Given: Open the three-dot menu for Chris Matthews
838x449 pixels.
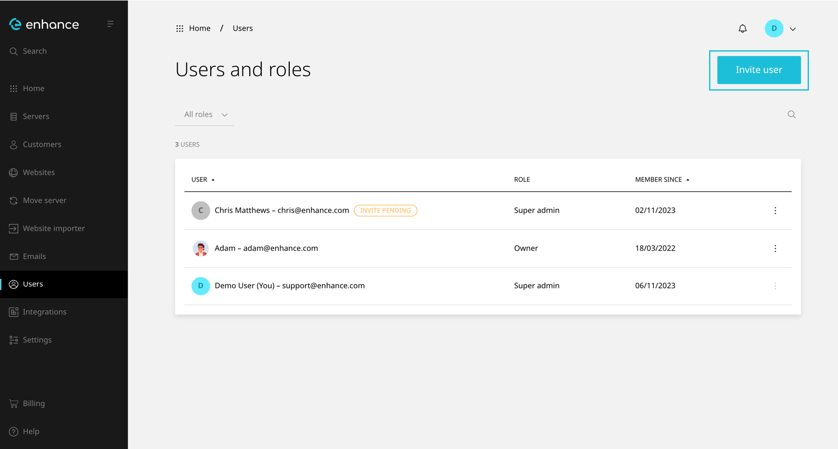Looking at the screenshot, I should pos(775,211).
